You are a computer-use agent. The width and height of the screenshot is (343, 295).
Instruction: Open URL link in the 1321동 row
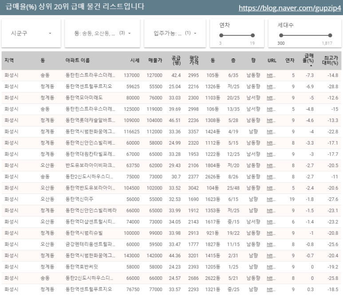(271, 290)
